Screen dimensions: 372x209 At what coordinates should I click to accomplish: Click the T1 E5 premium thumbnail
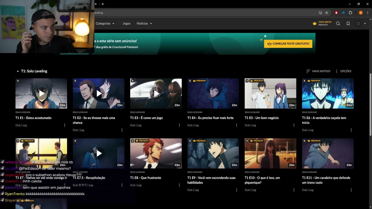(270, 93)
